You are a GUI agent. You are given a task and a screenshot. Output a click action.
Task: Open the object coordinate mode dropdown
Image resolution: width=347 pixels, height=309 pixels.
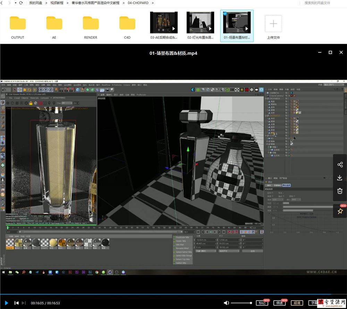click(206, 251)
